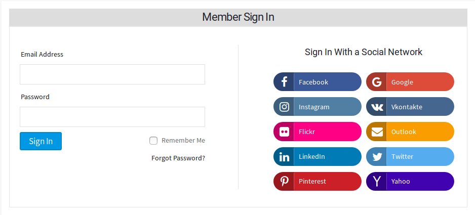
Task: Click the LinkedIn 'in' logo icon
Action: click(284, 157)
